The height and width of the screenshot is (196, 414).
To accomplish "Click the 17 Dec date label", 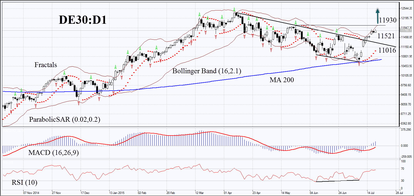I will 85,193.
